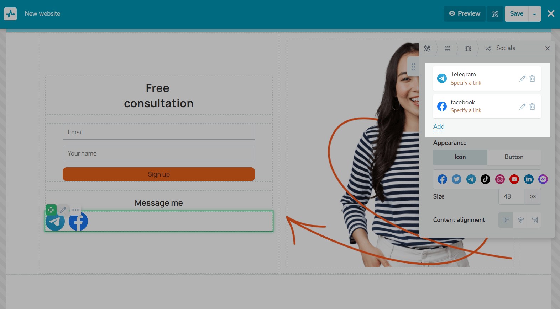Delete the Telegram social entry
560x309 pixels.
532,78
